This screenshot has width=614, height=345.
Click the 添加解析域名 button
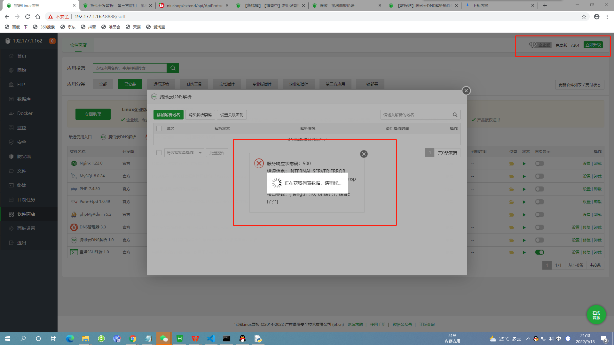click(168, 115)
